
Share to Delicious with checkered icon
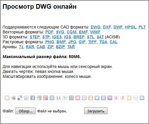[x=20, y=98]
